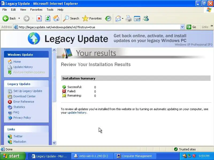
Task: Expand the Mail button dropdown arrow
Action: [x=123, y=18]
